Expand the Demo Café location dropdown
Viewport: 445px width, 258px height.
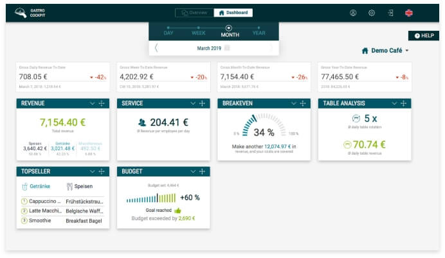click(x=386, y=51)
